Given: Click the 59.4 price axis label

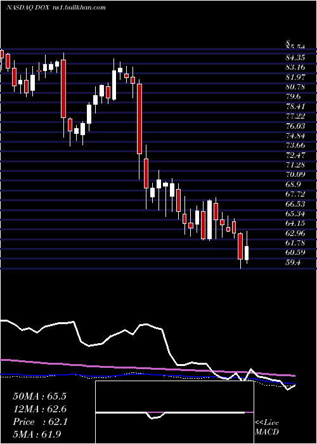Looking at the screenshot, I should click(x=293, y=262).
